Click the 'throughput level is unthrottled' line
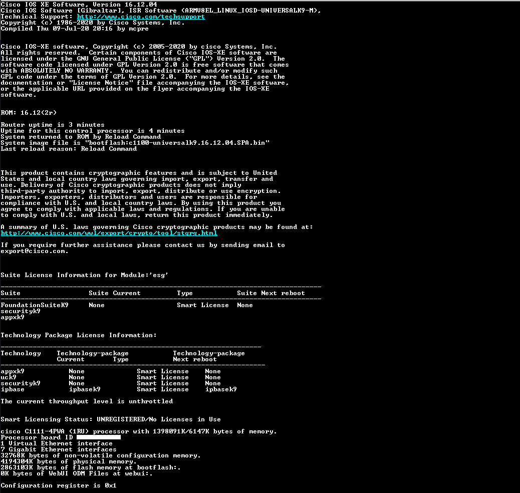Screen dimensions: 520x493 click(87, 401)
